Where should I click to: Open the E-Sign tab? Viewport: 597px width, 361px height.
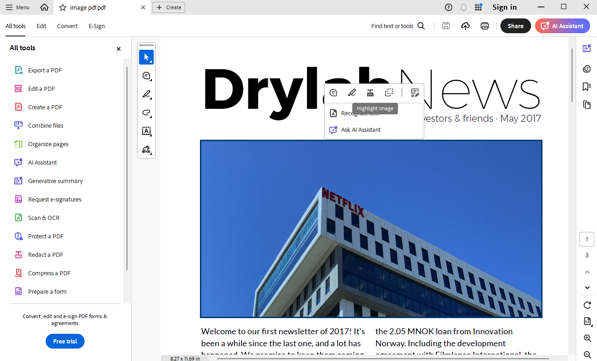97,26
